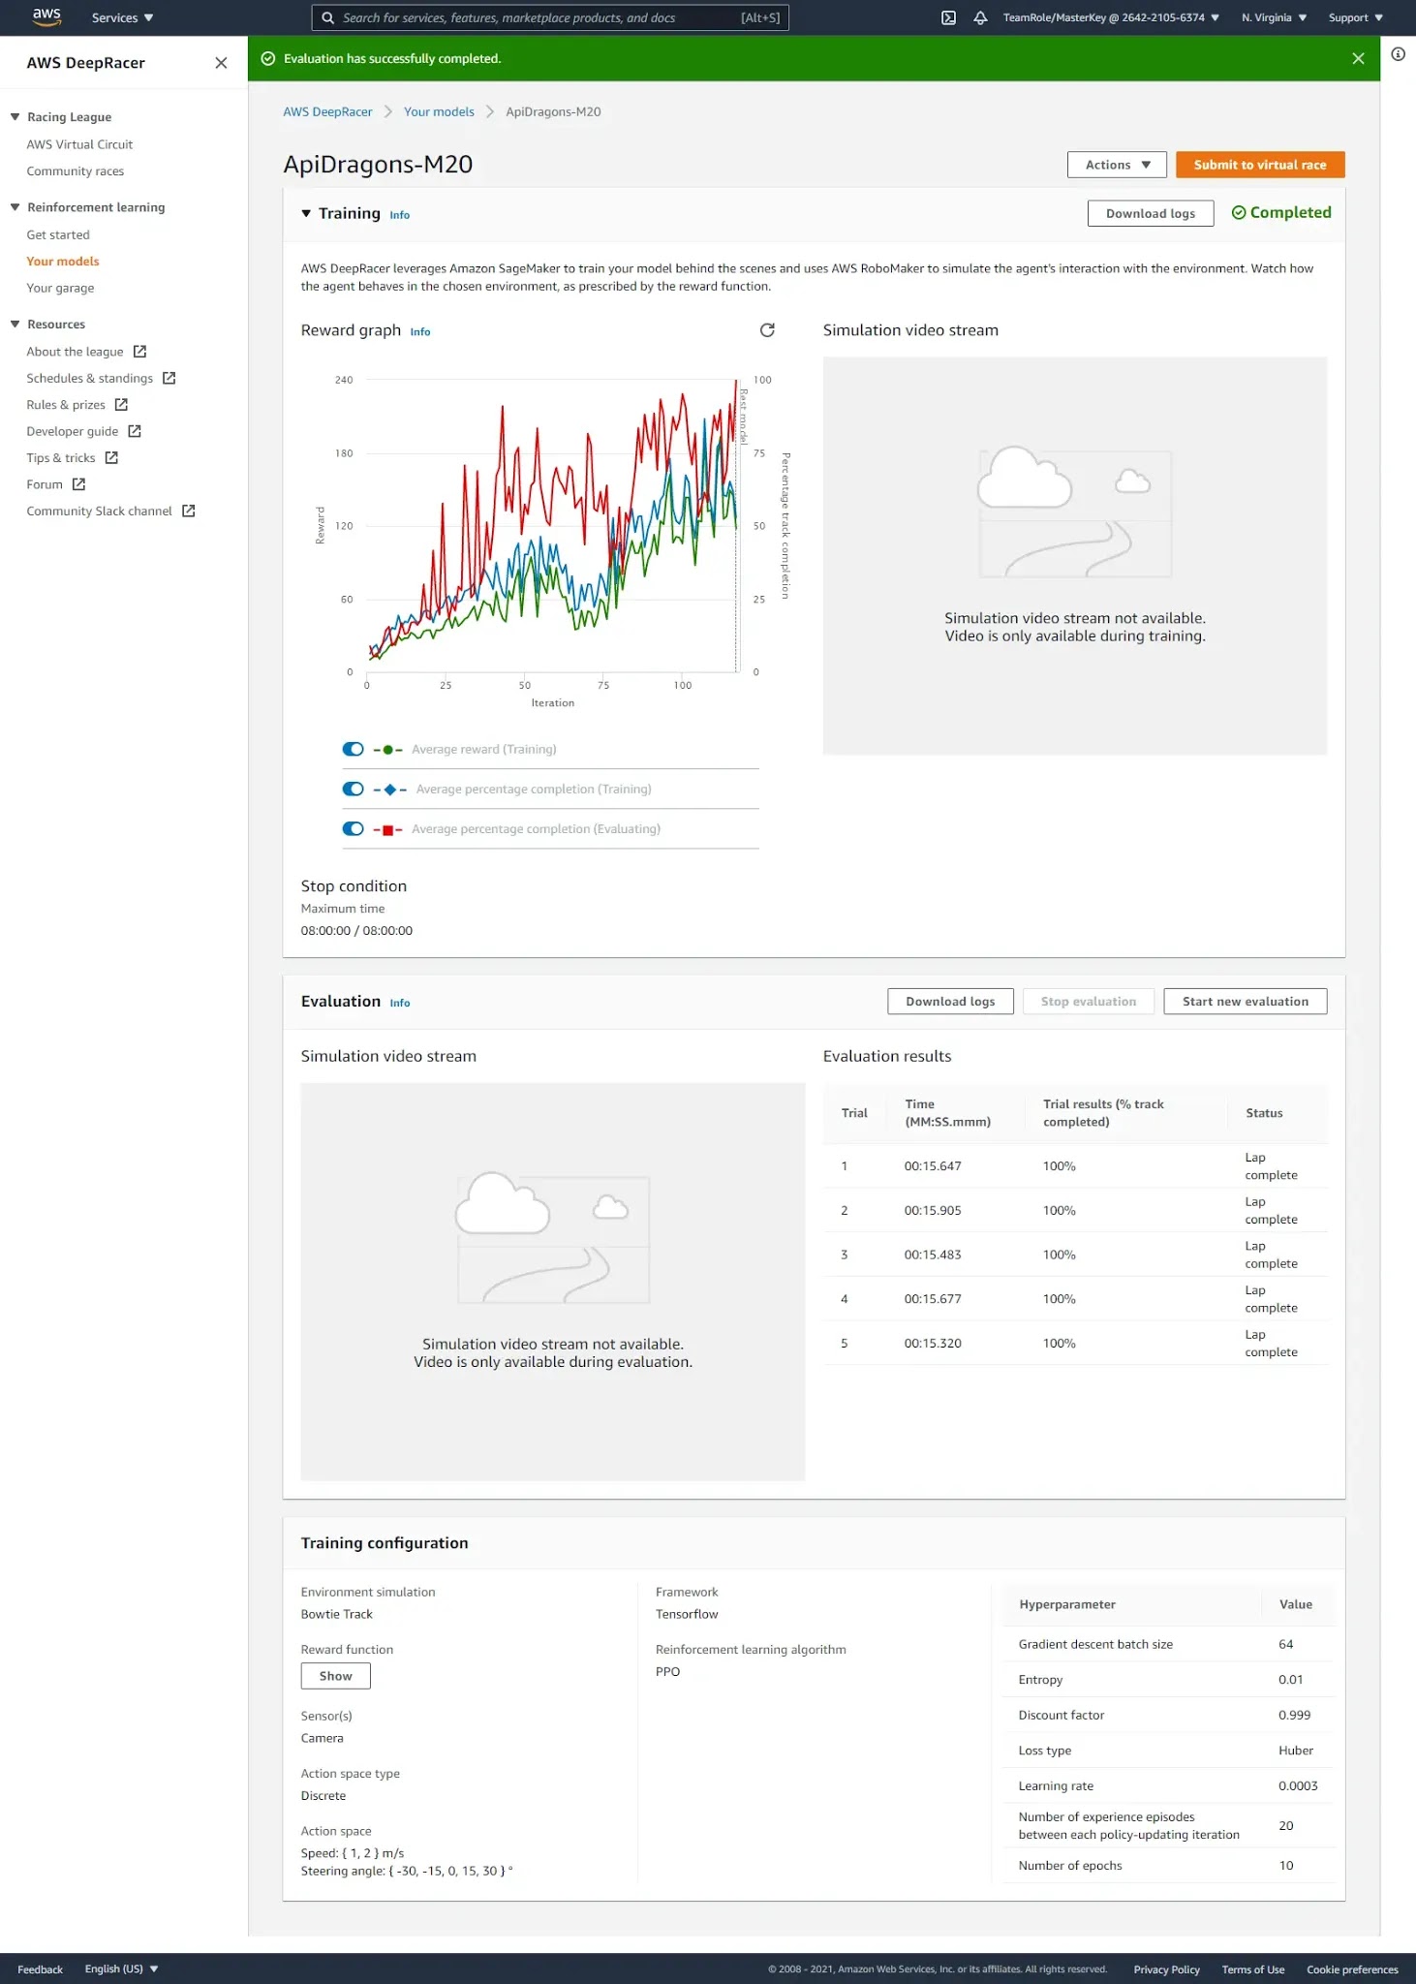Image resolution: width=1416 pixels, height=1984 pixels.
Task: Dismiss the evaluation completed banner
Action: [x=1358, y=59]
